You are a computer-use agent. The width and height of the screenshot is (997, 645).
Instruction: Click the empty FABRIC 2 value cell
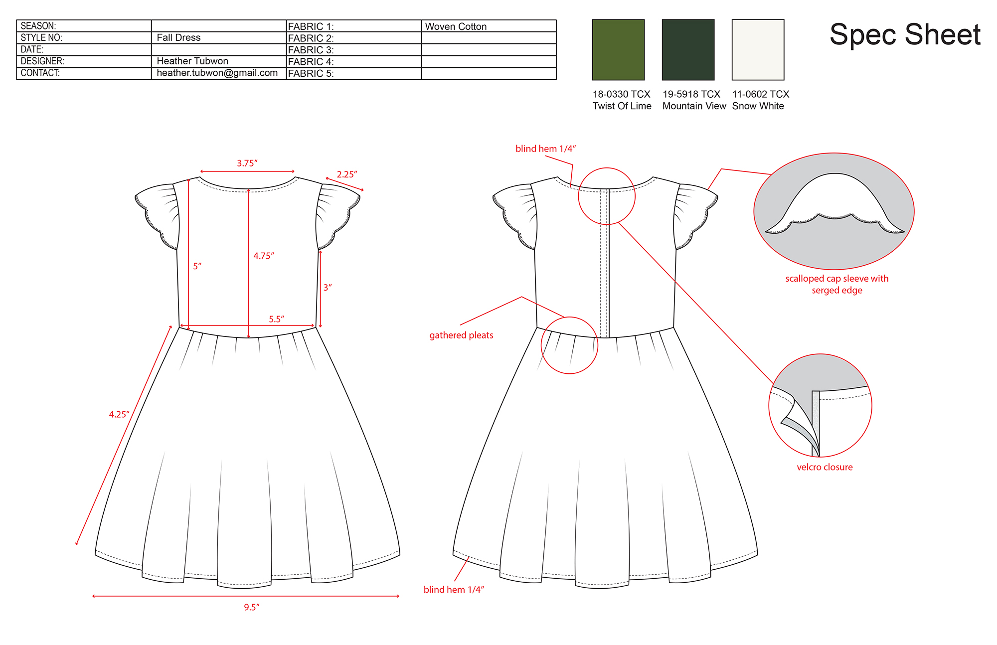[x=489, y=38]
